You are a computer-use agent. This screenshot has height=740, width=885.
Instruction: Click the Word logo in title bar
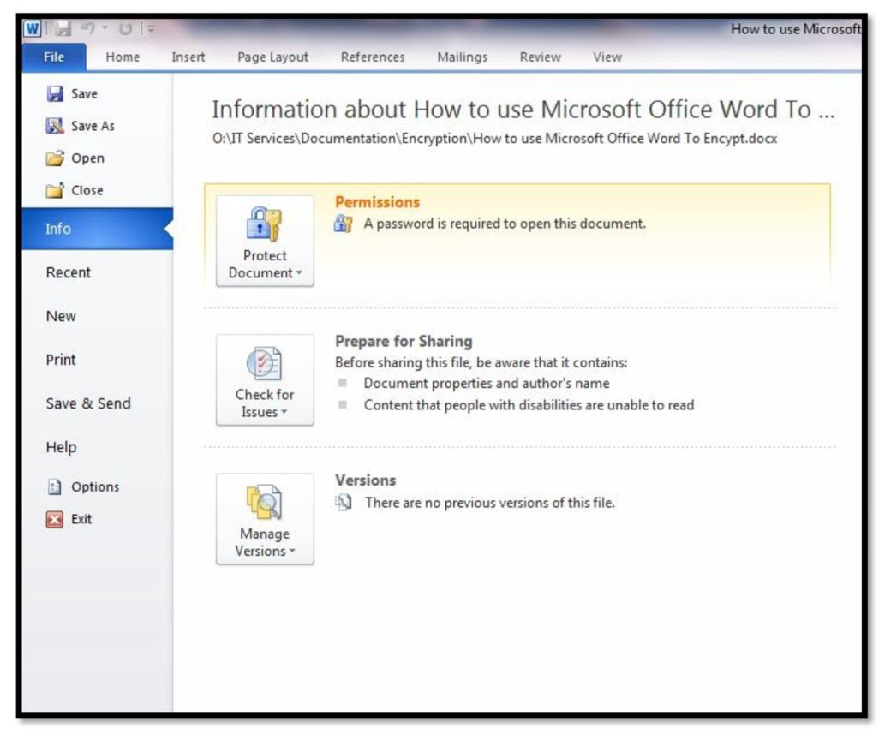[x=32, y=29]
